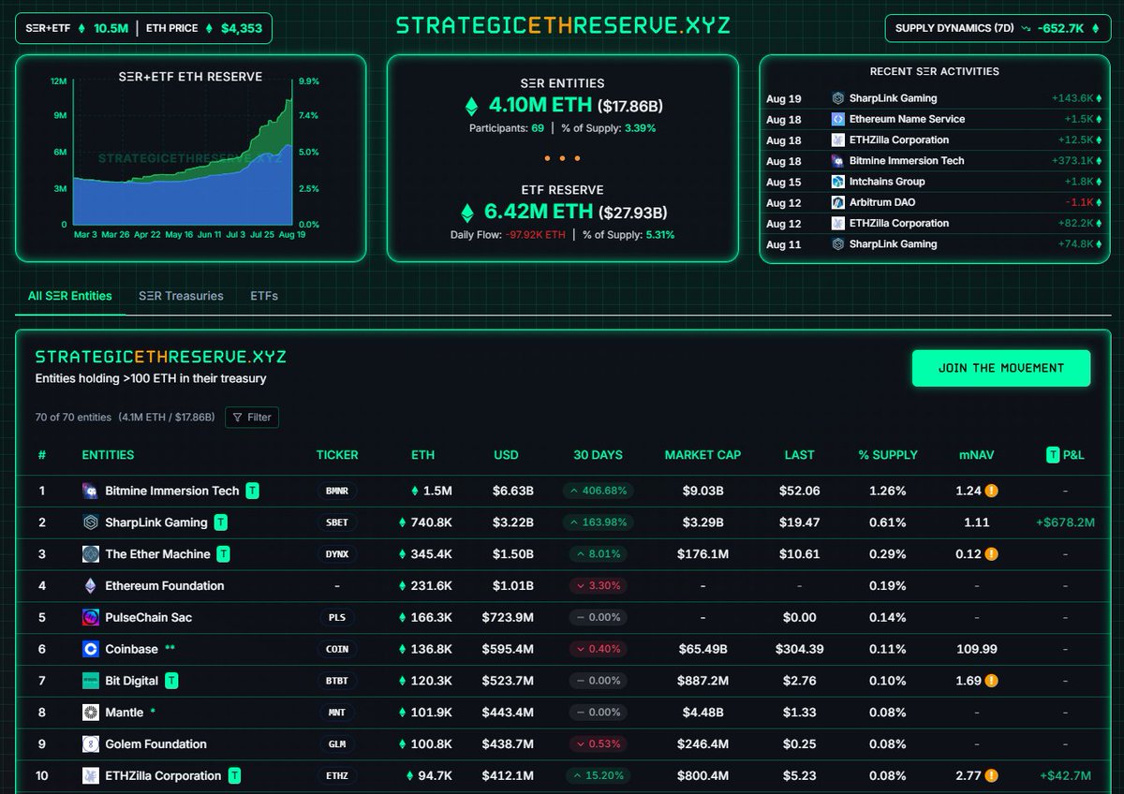Click the Ethereum Foundation diamond logo
This screenshot has height=794, width=1124.
point(91,586)
